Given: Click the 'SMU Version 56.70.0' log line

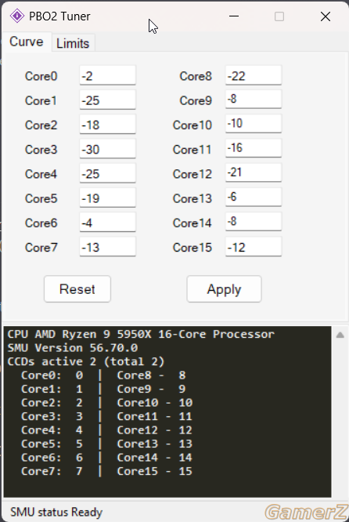Looking at the screenshot, I should [73, 348].
